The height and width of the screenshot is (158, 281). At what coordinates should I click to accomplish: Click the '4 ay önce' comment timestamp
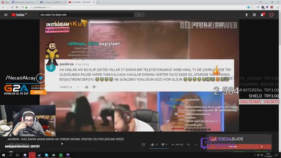point(82,64)
